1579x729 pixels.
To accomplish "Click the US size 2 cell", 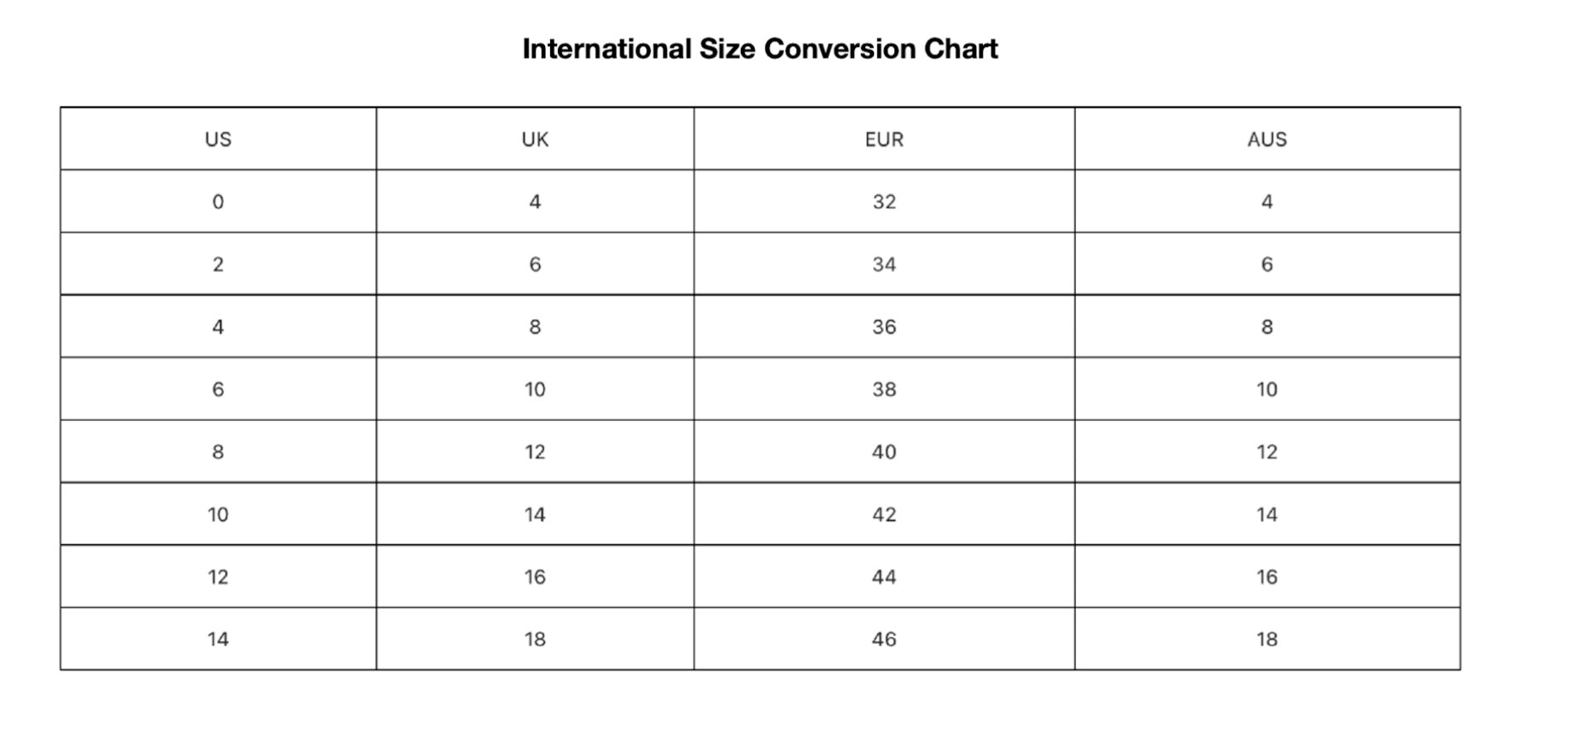I will 218,265.
